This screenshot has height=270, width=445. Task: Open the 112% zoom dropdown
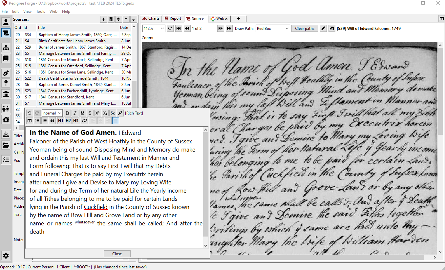point(154,29)
